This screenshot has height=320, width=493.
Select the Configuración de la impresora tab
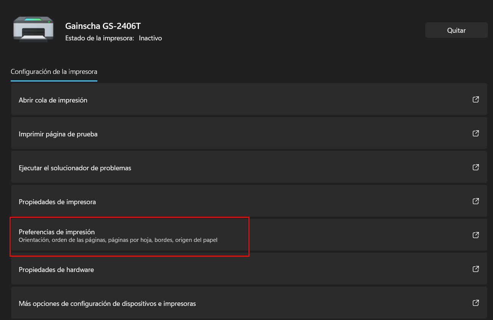[x=54, y=72]
